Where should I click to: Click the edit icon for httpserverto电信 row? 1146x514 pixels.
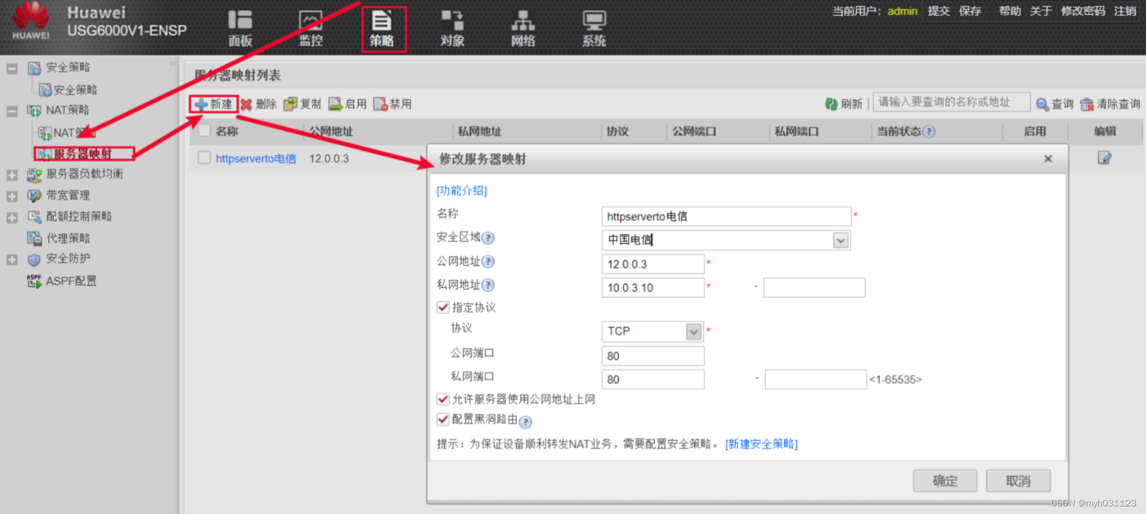pos(1104,157)
